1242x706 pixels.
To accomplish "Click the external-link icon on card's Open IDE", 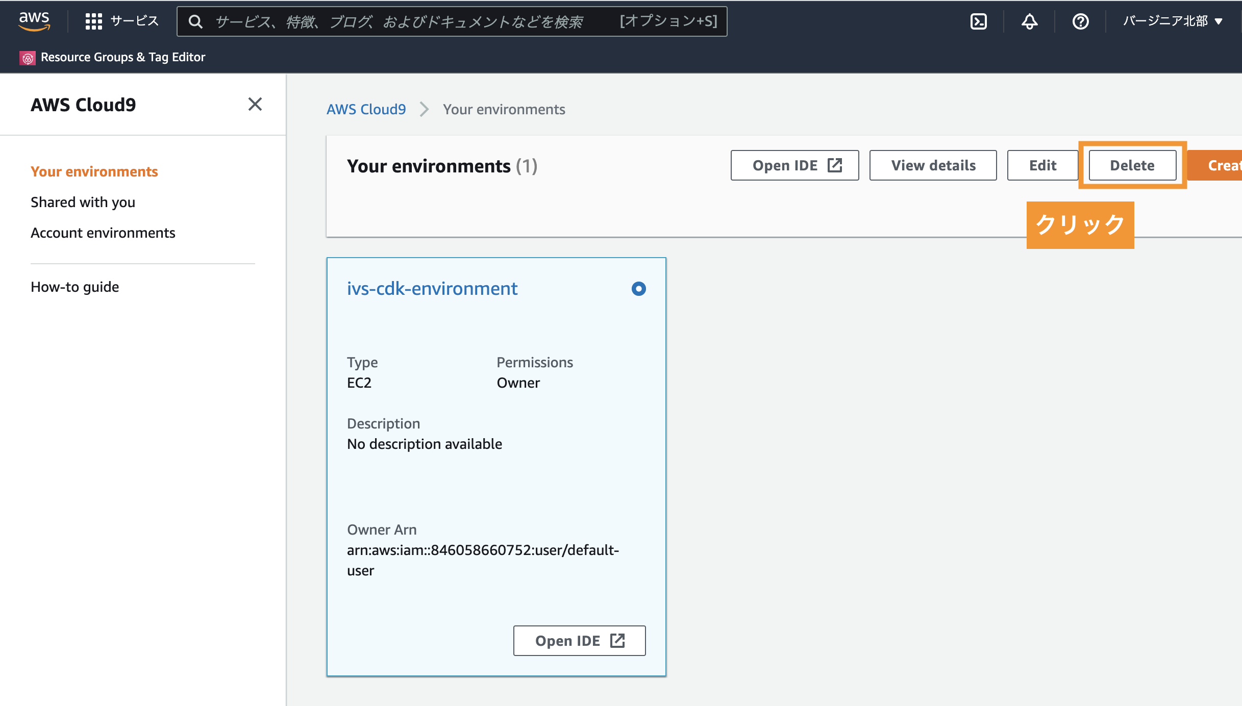I will (x=617, y=640).
